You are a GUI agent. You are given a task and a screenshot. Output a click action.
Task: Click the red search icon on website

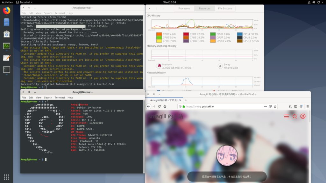pyautogui.click(x=294, y=116)
